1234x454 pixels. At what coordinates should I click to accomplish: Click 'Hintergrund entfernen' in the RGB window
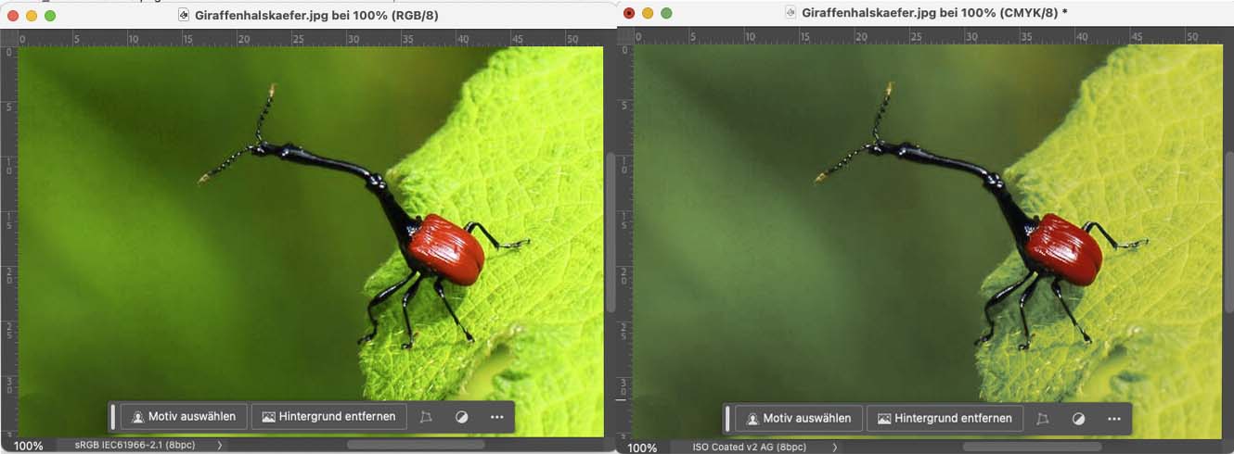[329, 417]
